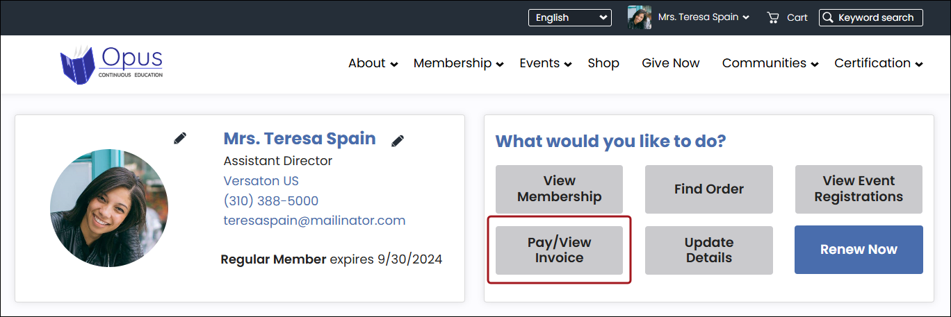Viewport: 951px width, 317px height.
Task: Click pencil icon to edit profile photo
Action: point(180,139)
